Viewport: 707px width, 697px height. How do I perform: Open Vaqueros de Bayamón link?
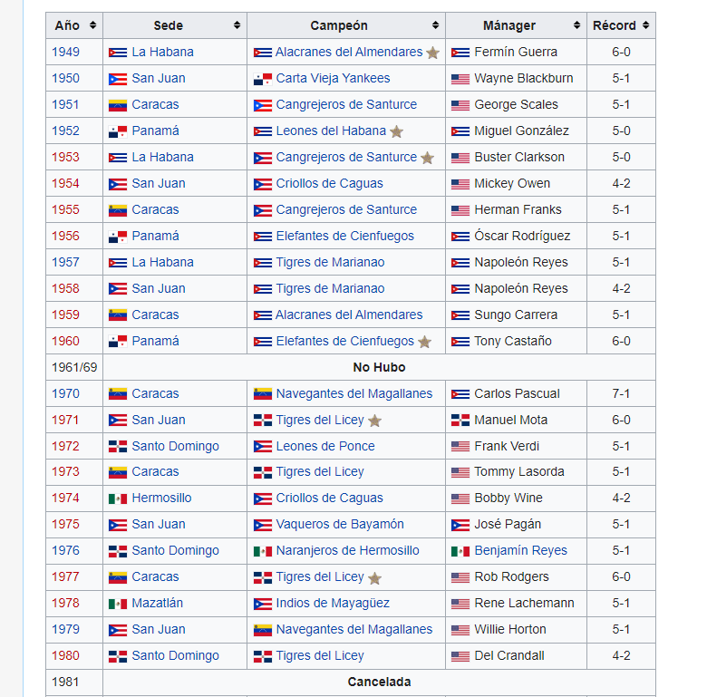(340, 524)
